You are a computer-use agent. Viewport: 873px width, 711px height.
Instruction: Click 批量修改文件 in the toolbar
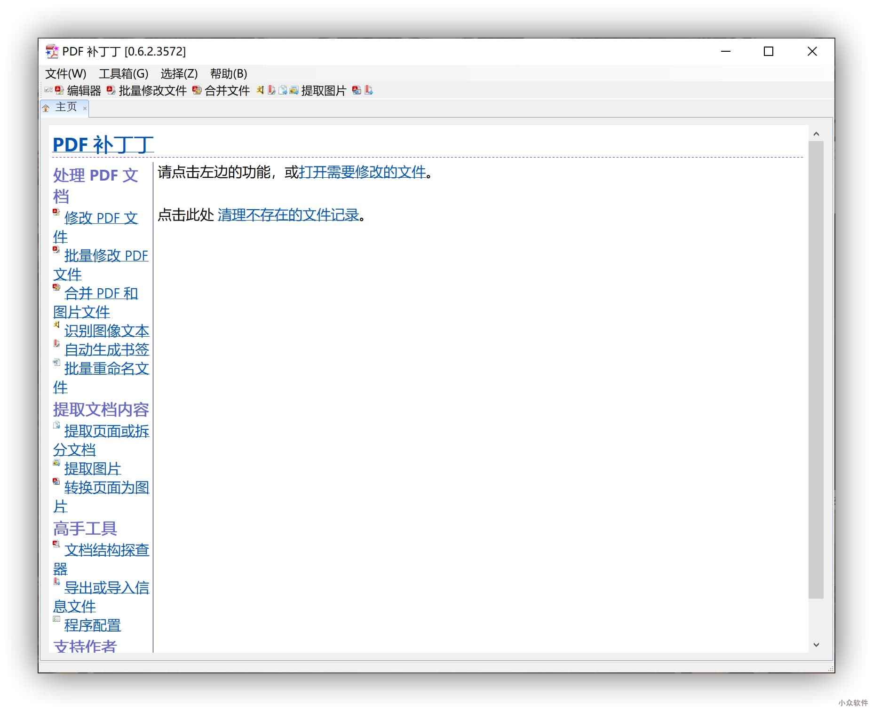(147, 90)
